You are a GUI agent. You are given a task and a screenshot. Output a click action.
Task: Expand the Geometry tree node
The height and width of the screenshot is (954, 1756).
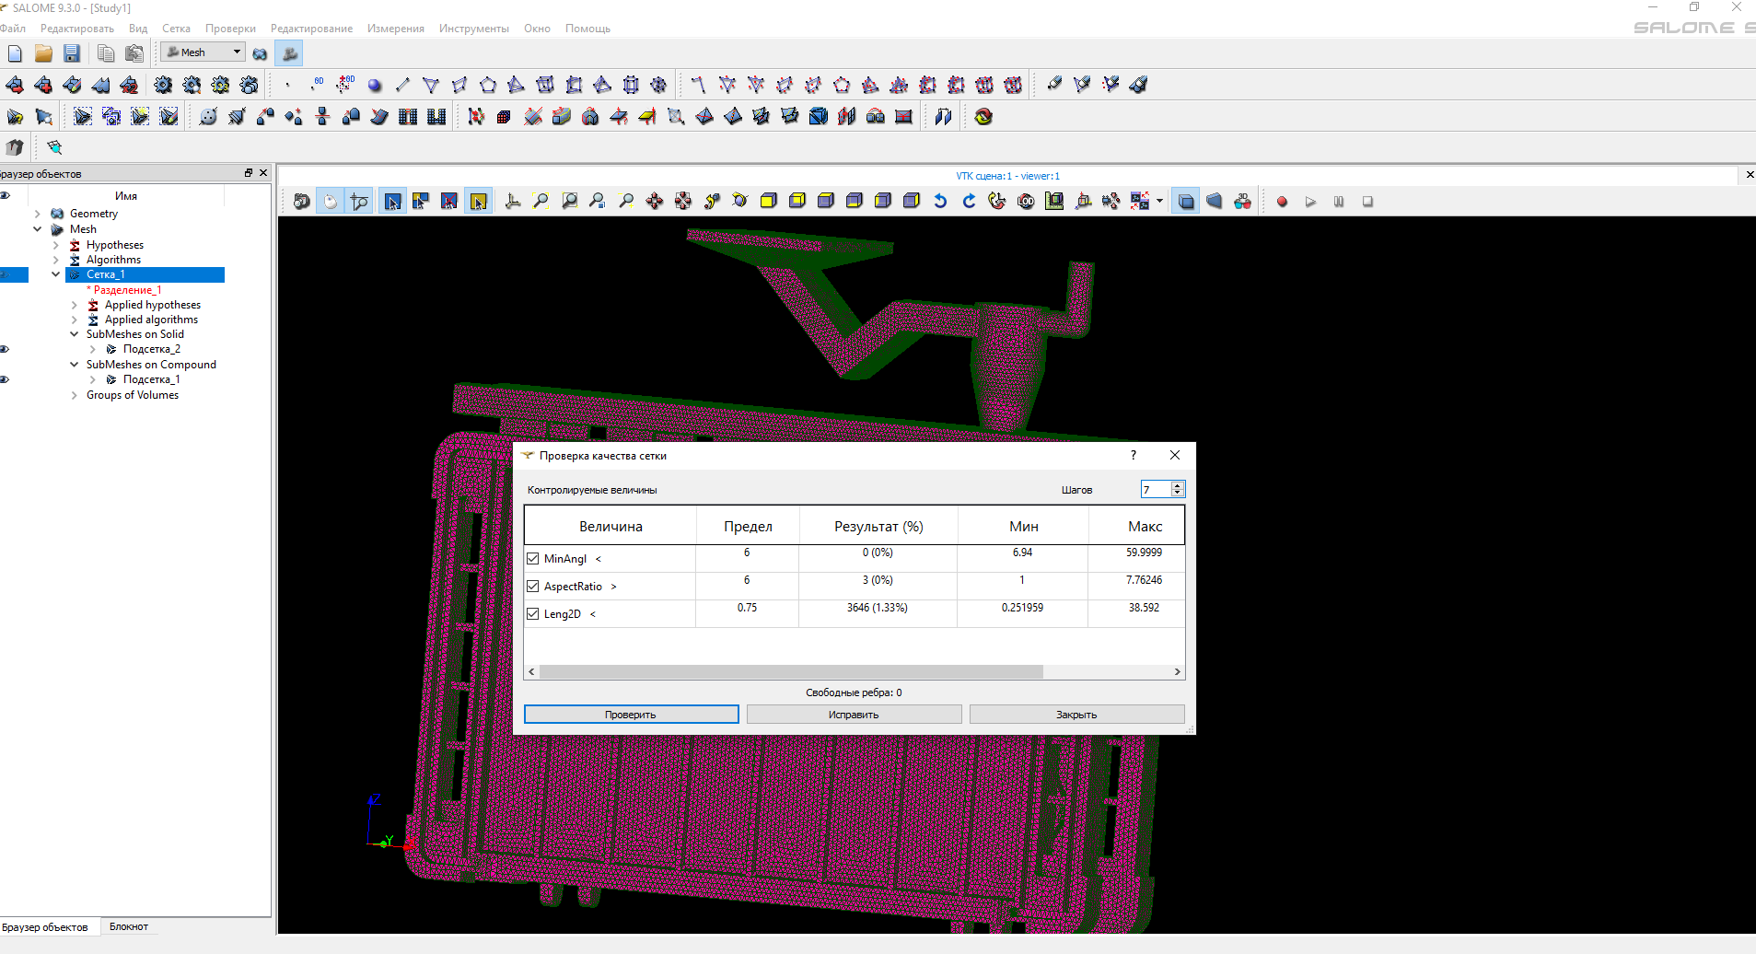pyautogui.click(x=38, y=214)
